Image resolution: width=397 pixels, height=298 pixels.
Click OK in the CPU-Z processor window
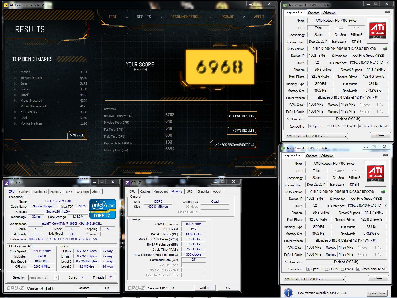tap(107, 288)
